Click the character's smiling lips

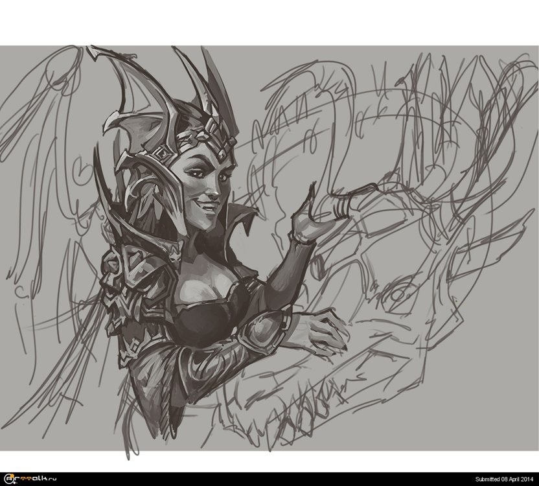click(209, 207)
